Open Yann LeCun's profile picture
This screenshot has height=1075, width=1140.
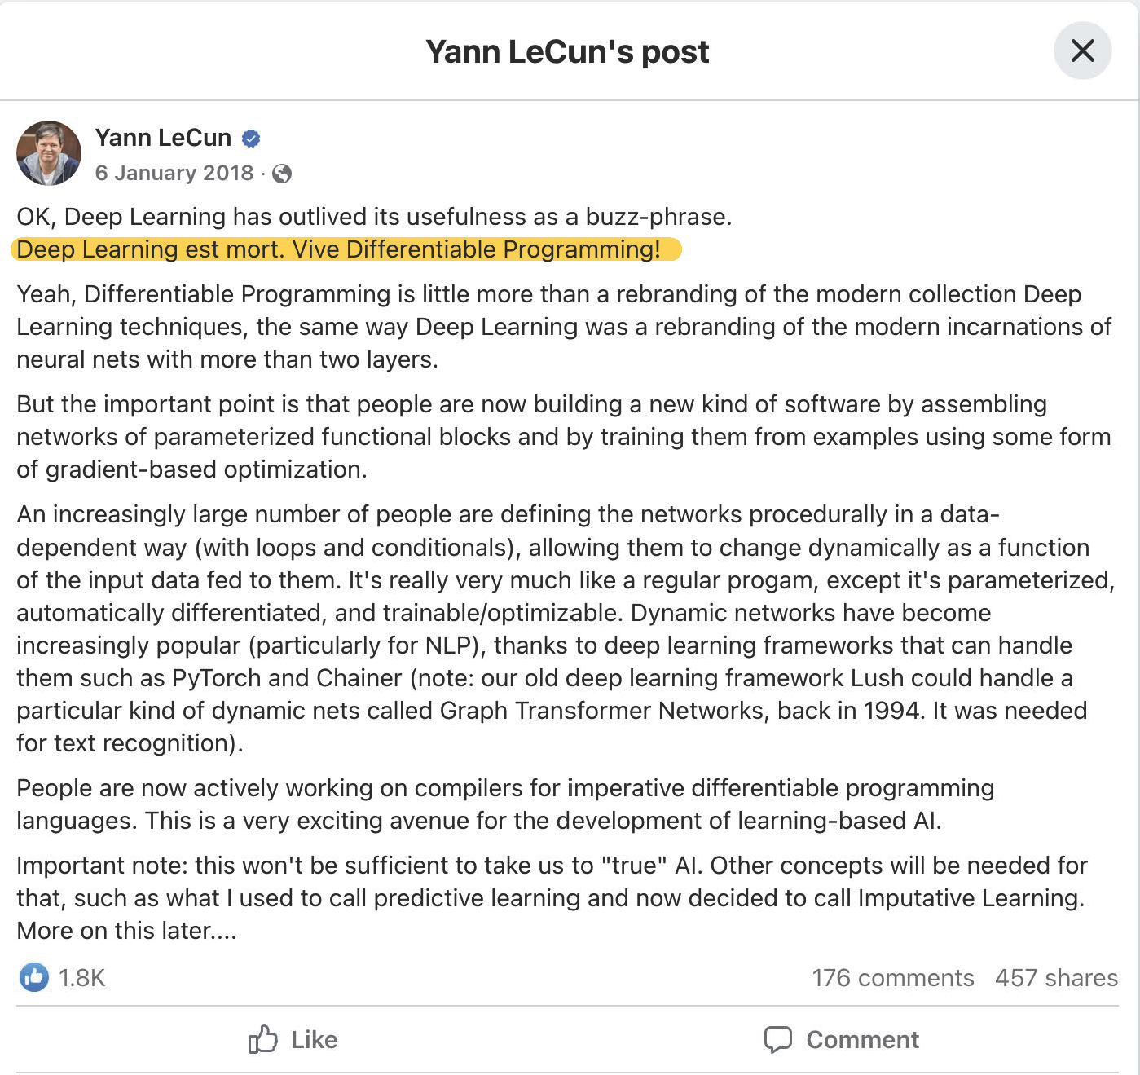[49, 152]
